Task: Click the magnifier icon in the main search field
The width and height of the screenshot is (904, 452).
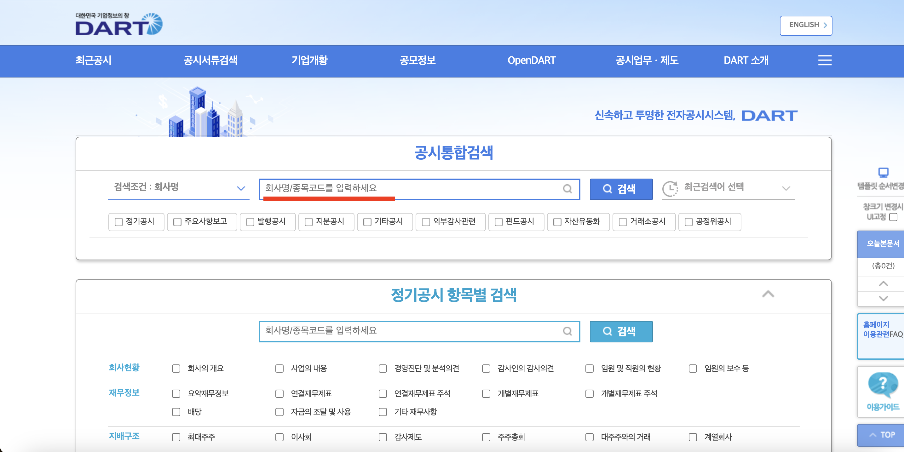Action: (x=567, y=189)
